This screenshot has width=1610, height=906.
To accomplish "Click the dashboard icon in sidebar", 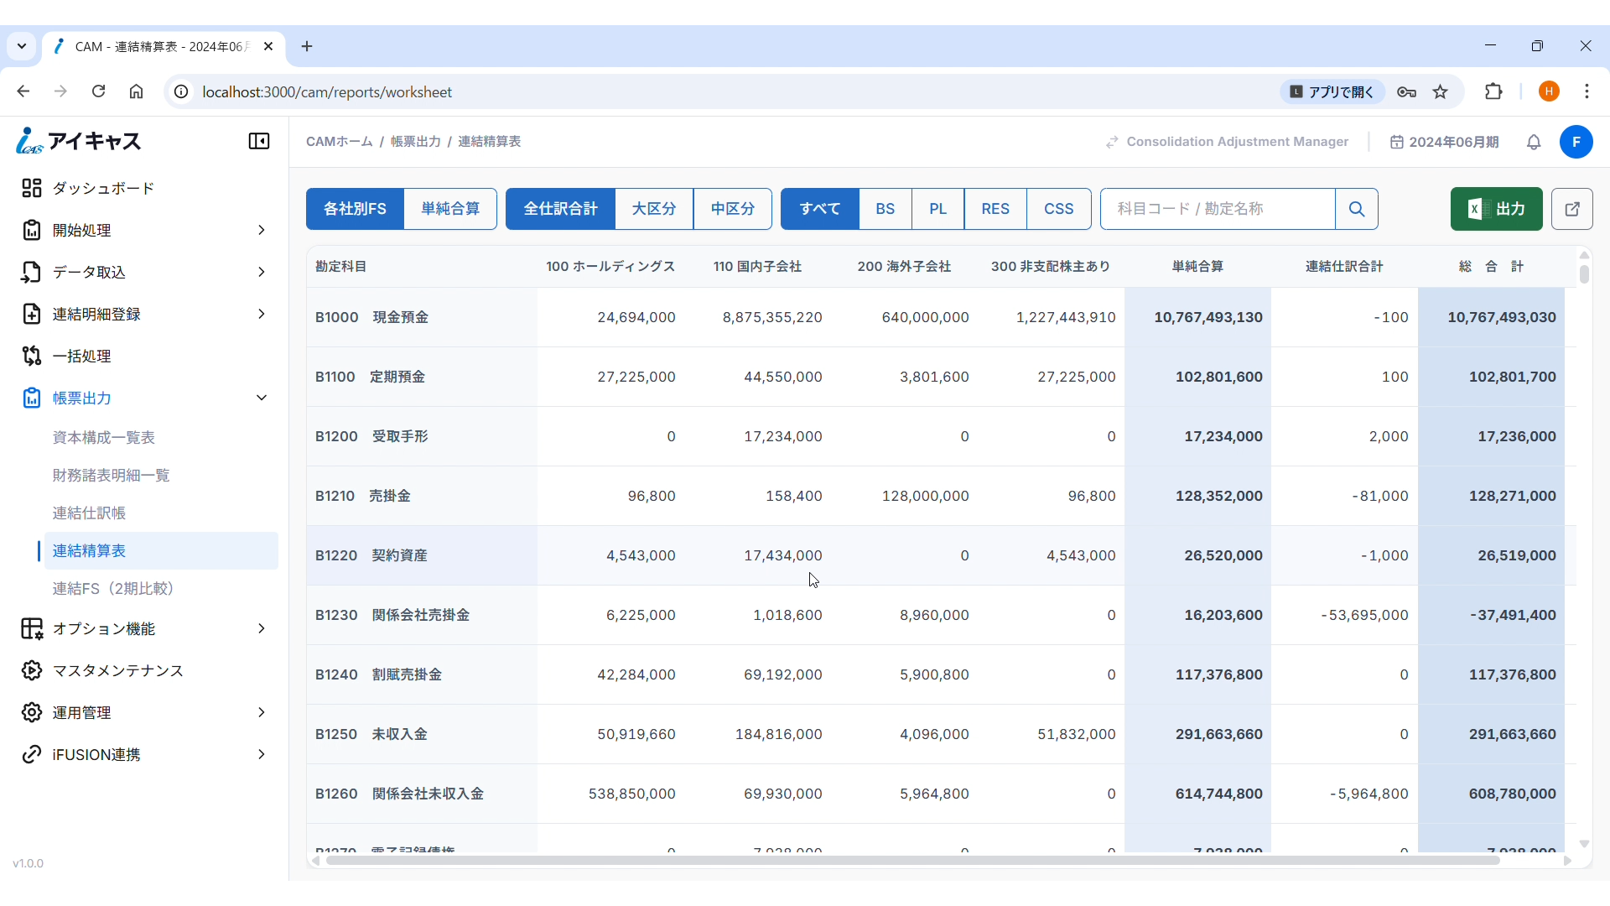I will tap(31, 188).
